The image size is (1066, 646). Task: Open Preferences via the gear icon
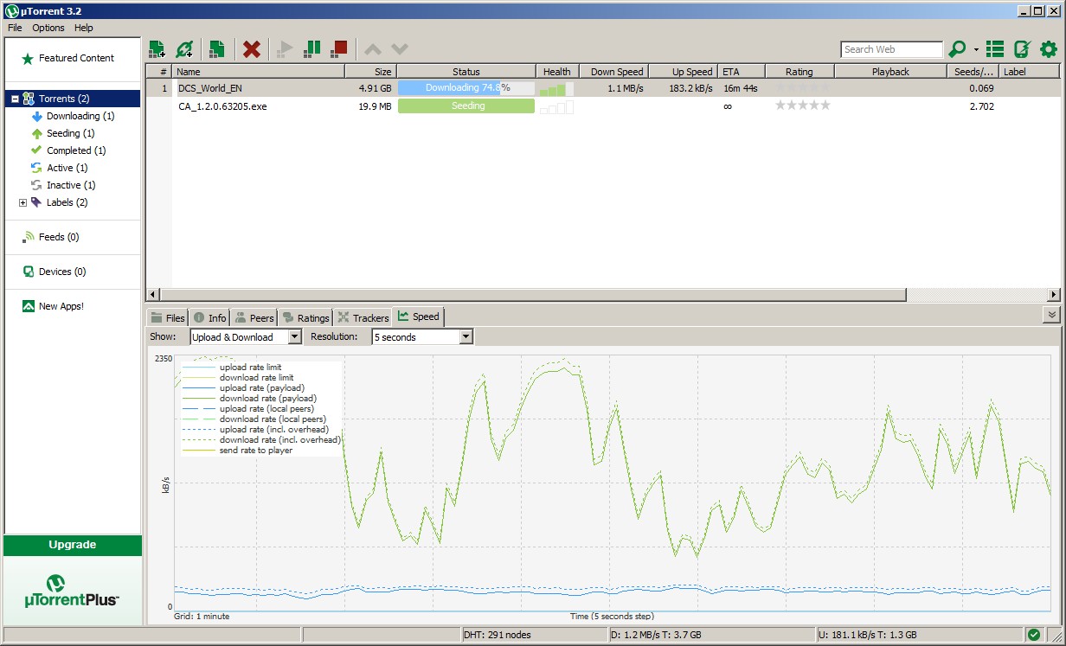click(1049, 49)
